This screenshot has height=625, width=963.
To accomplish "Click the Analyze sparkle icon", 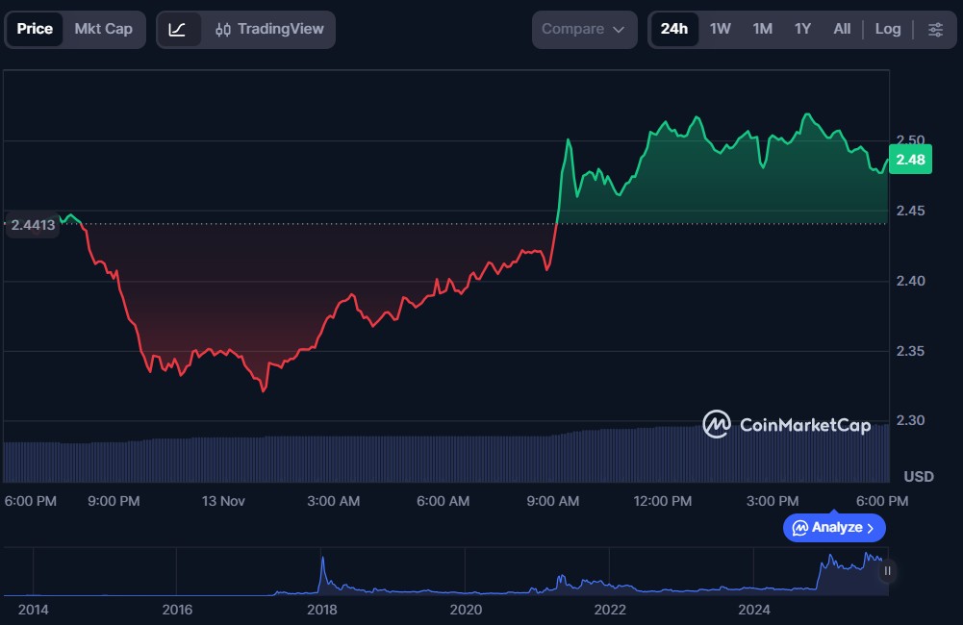I will coord(799,528).
